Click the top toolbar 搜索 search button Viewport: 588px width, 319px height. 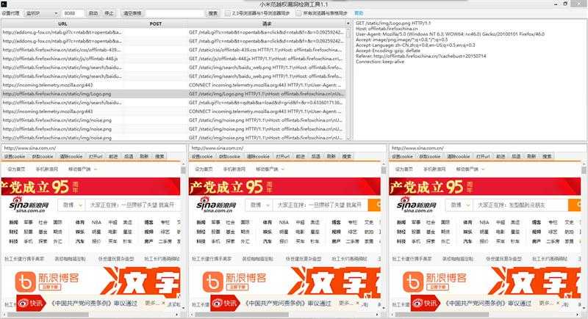point(213,13)
